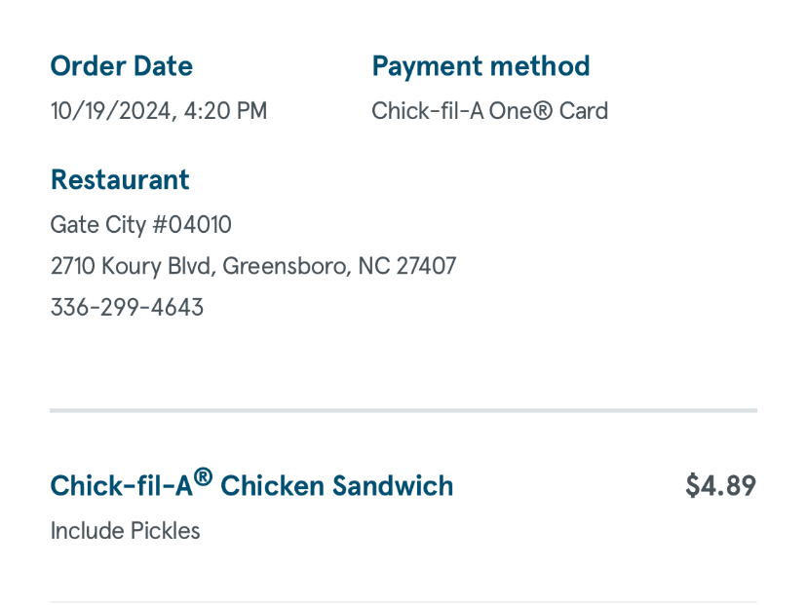
Task: Click the registered symbol in the sandwich title
Action: (203, 477)
